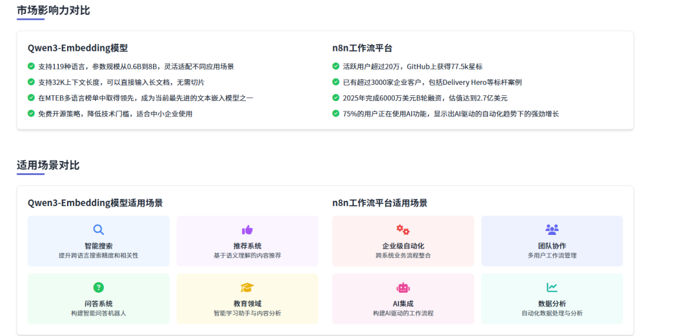Viewport: 697px width, 336px height.
Task: Click the line mentioning Delivery Hero等标杆案例
Action: [432, 82]
